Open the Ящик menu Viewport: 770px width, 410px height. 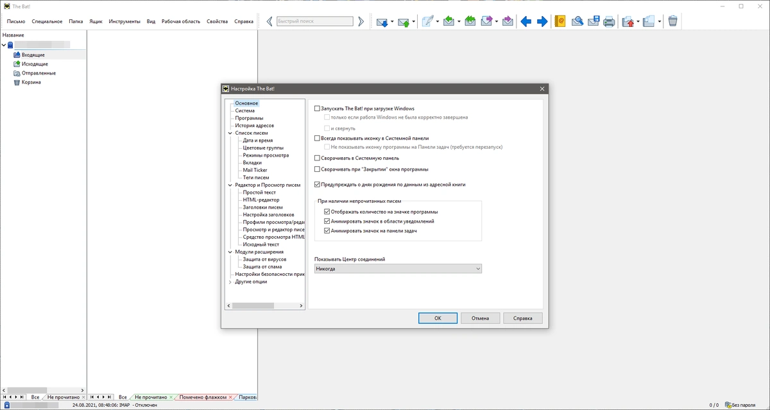pos(96,21)
